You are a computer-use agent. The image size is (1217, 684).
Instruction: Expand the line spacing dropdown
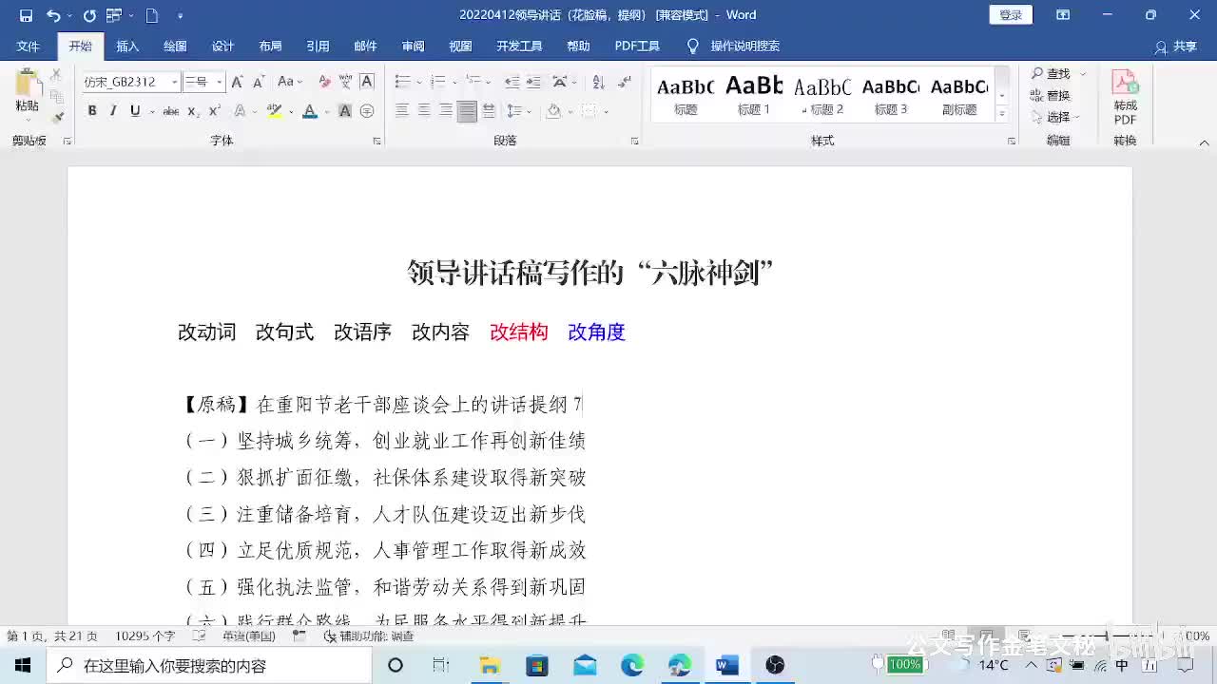(x=529, y=111)
